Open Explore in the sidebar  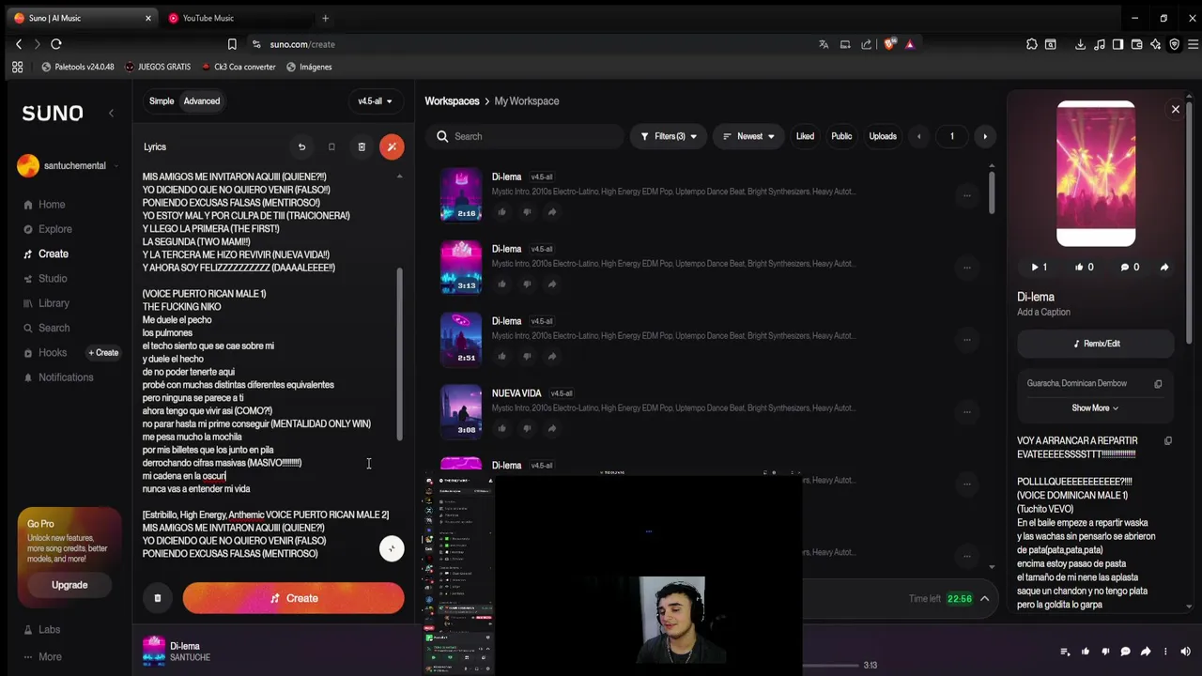[x=47, y=229]
